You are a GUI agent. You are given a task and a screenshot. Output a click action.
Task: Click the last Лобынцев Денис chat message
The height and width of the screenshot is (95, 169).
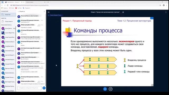tap(31, 83)
